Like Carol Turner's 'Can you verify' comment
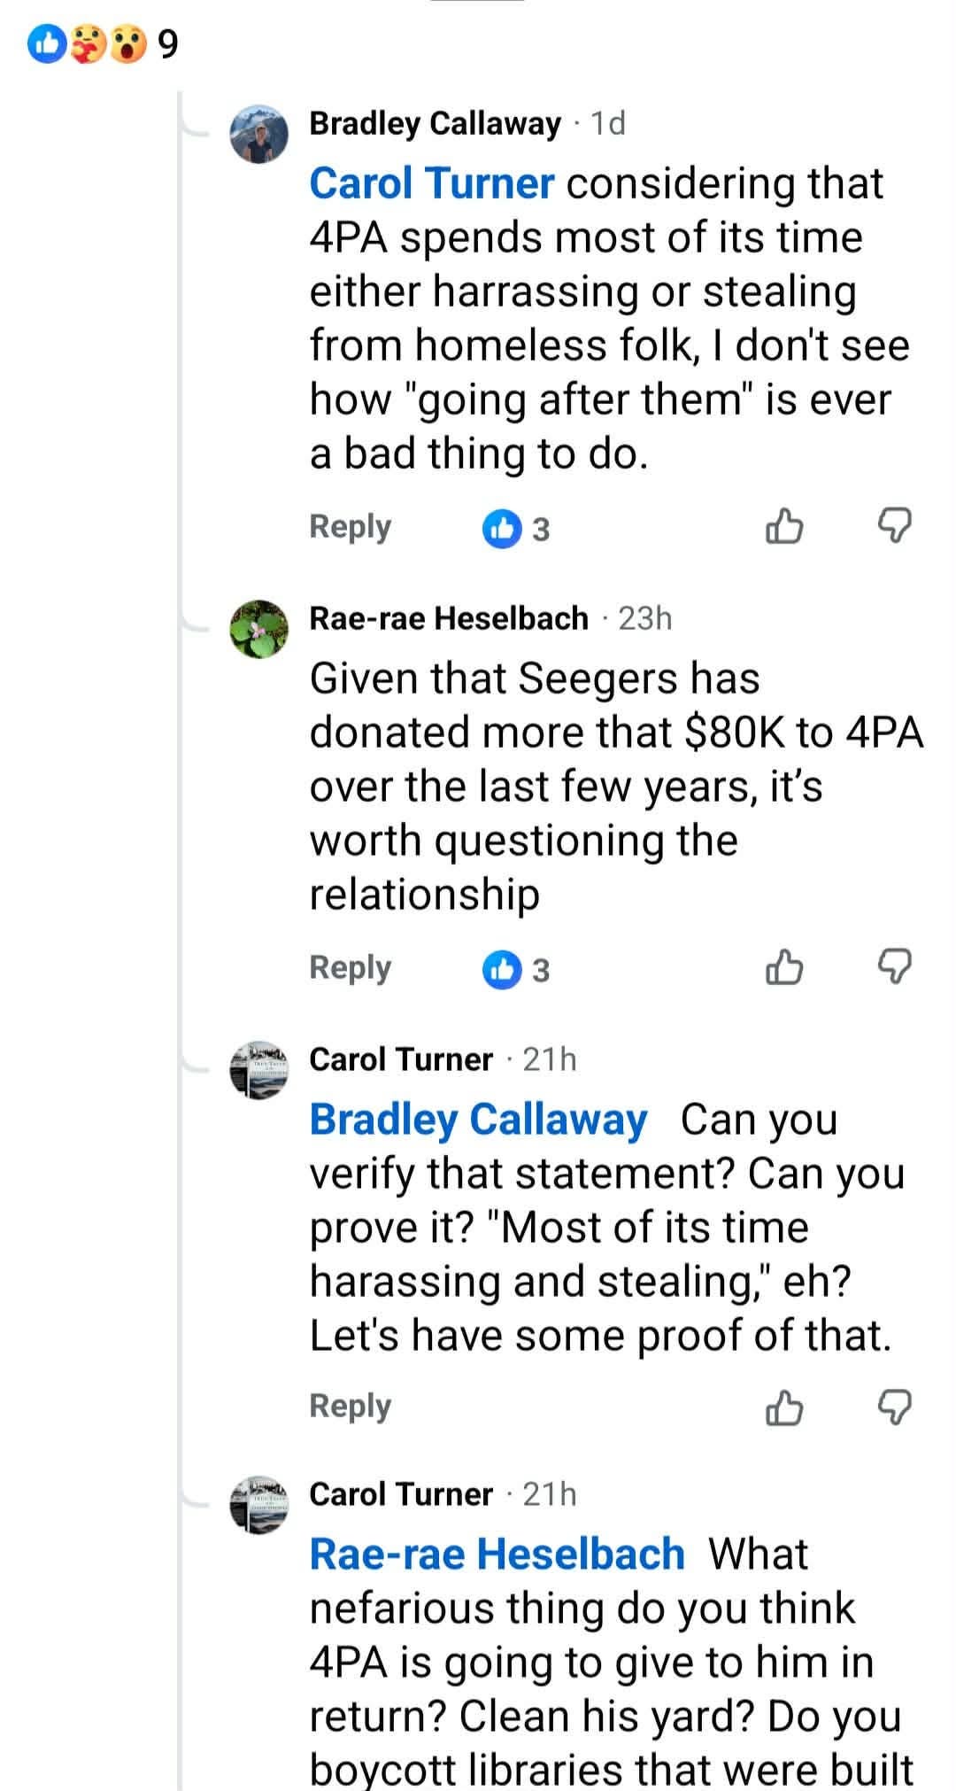 (783, 1407)
